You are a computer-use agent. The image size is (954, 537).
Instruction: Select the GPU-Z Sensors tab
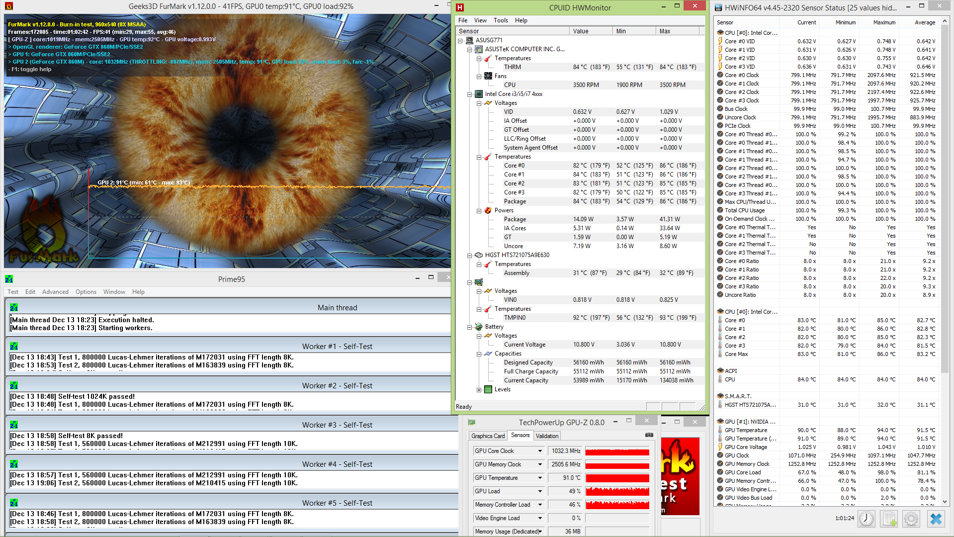coord(520,435)
